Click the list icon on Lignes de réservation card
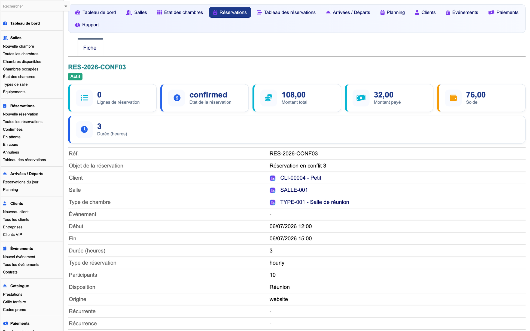Image resolution: width=530 pixels, height=331 pixels. pyautogui.click(x=84, y=98)
